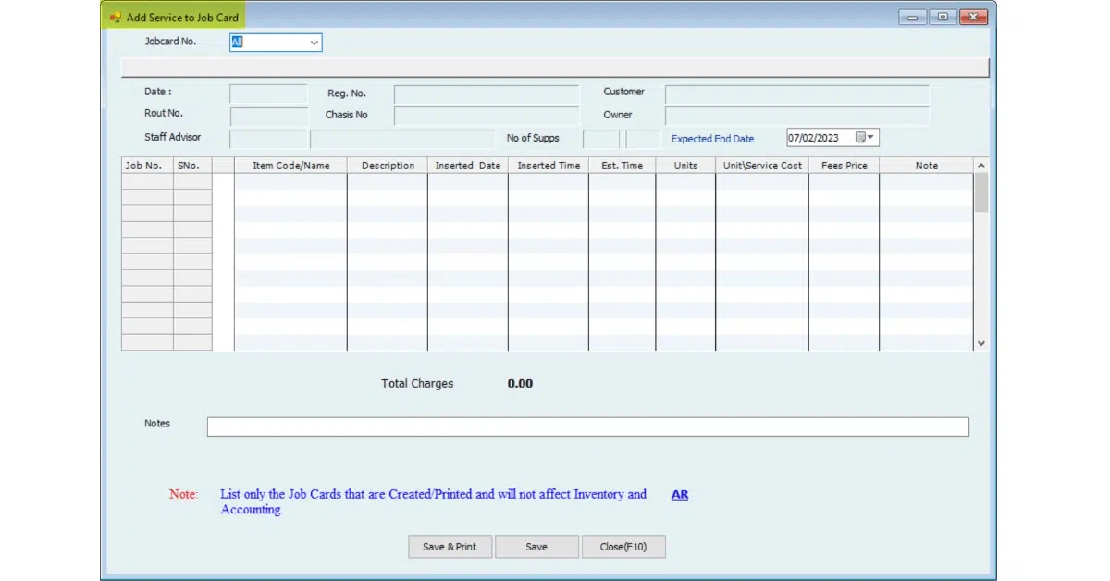Open the Expected End Date calendar picker
This screenshot has height=581, width=1110.
pos(865,138)
